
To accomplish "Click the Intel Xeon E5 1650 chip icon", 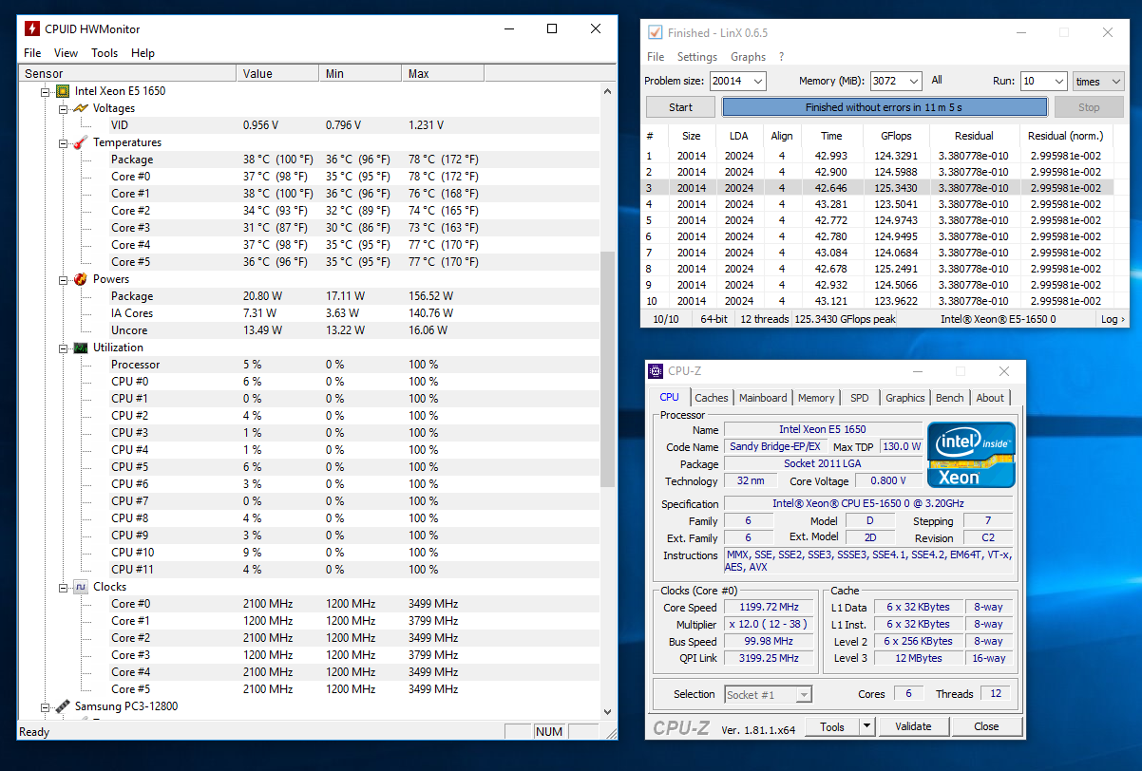I will click(63, 91).
